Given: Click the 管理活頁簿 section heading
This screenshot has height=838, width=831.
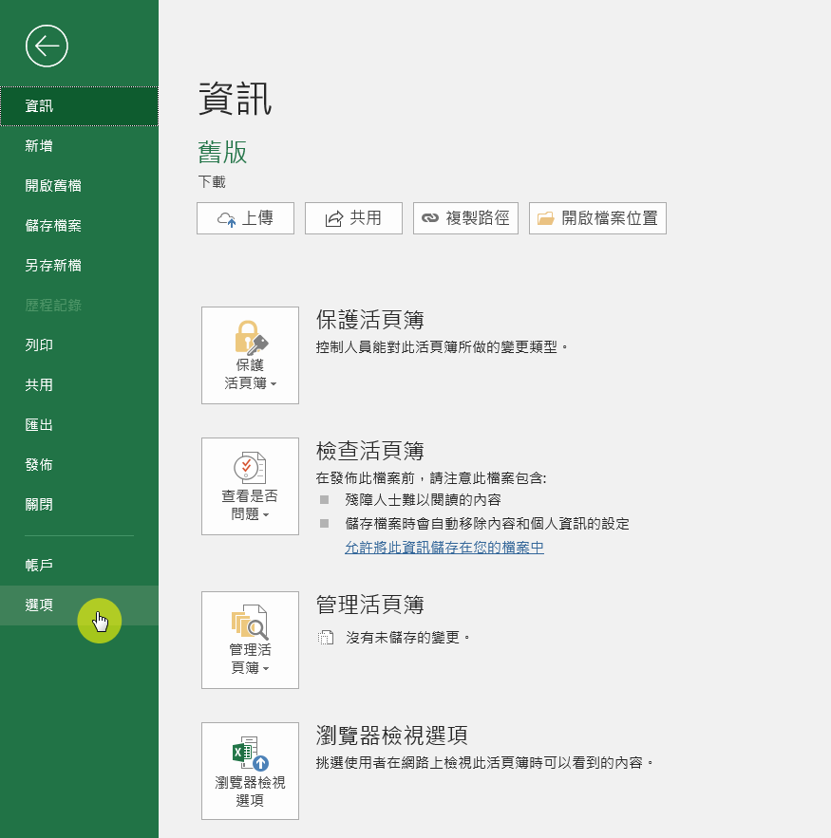Looking at the screenshot, I should (x=370, y=605).
